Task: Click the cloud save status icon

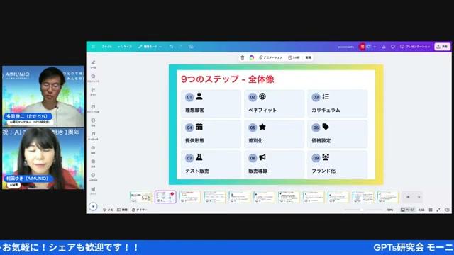Action: 191,47
